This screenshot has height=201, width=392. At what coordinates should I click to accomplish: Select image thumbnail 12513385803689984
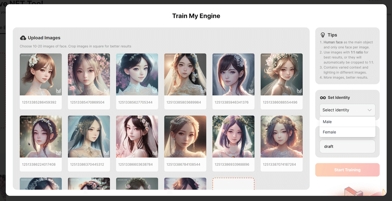(x=185, y=74)
